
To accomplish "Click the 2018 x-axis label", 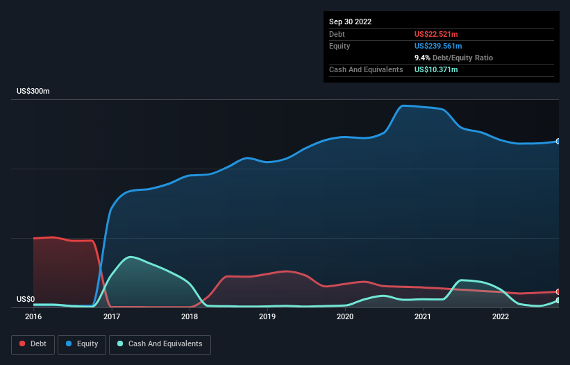I will coord(190,316).
